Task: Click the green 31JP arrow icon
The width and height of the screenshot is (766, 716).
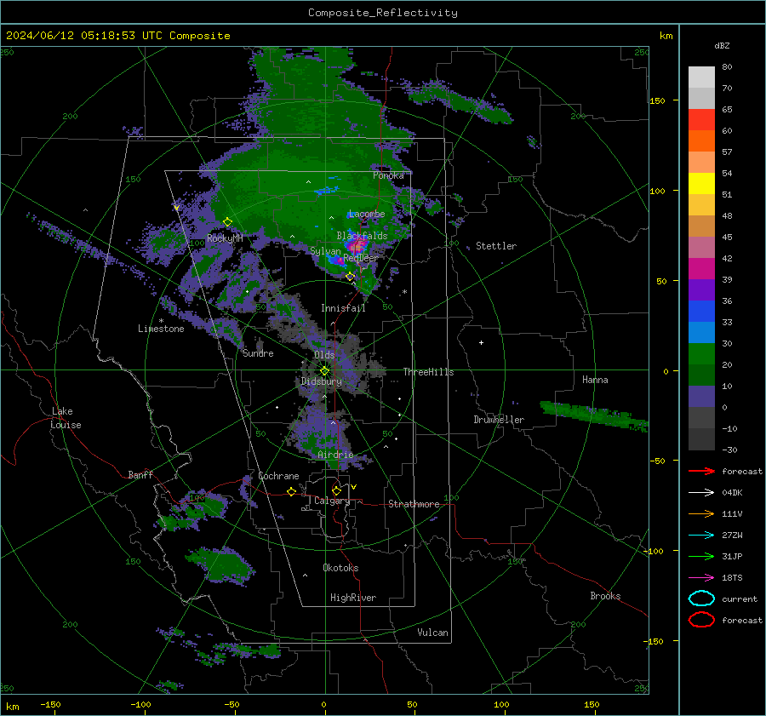Action: coord(701,556)
